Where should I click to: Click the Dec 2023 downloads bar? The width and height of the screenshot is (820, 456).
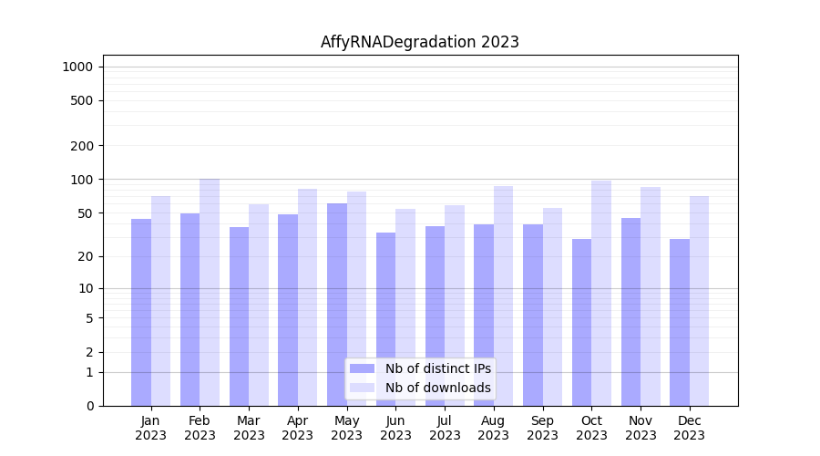[x=699, y=301]
